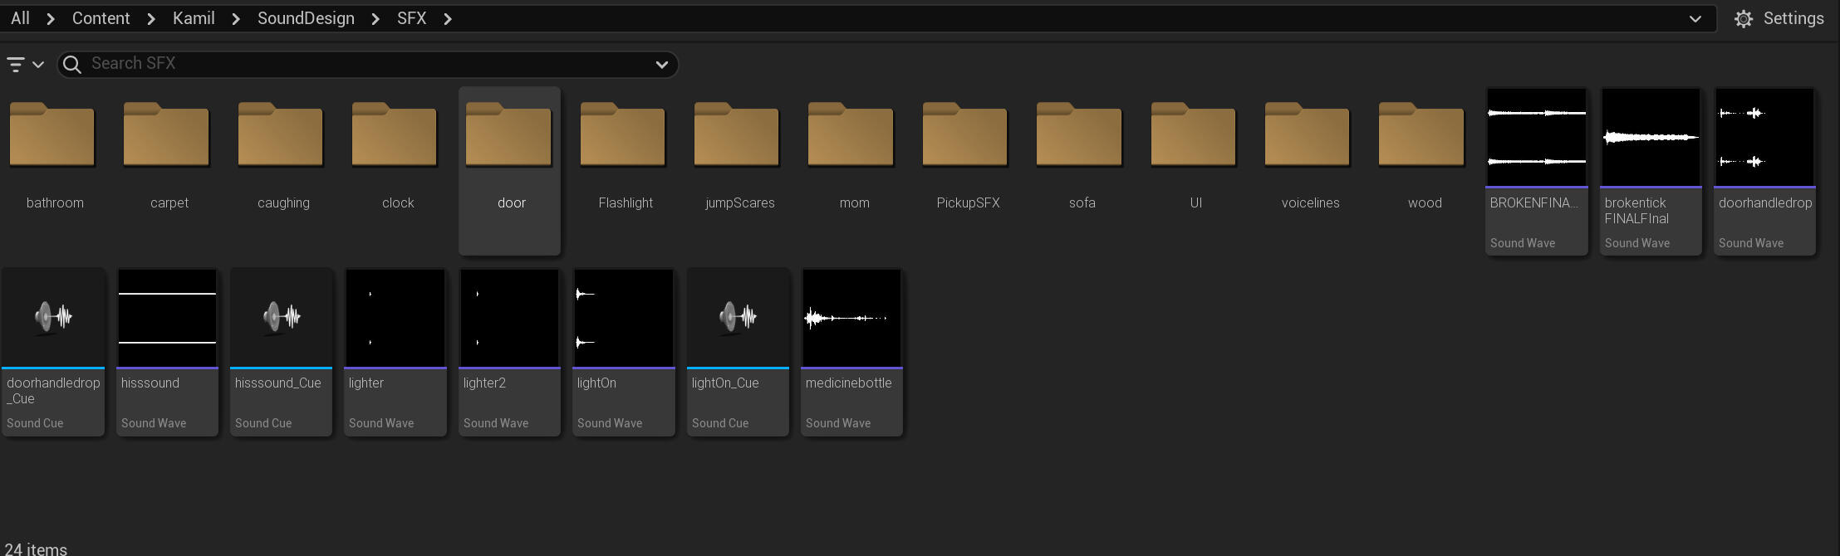Open the filter options dropdown
This screenshot has height=556, width=1840.
[x=24, y=65]
